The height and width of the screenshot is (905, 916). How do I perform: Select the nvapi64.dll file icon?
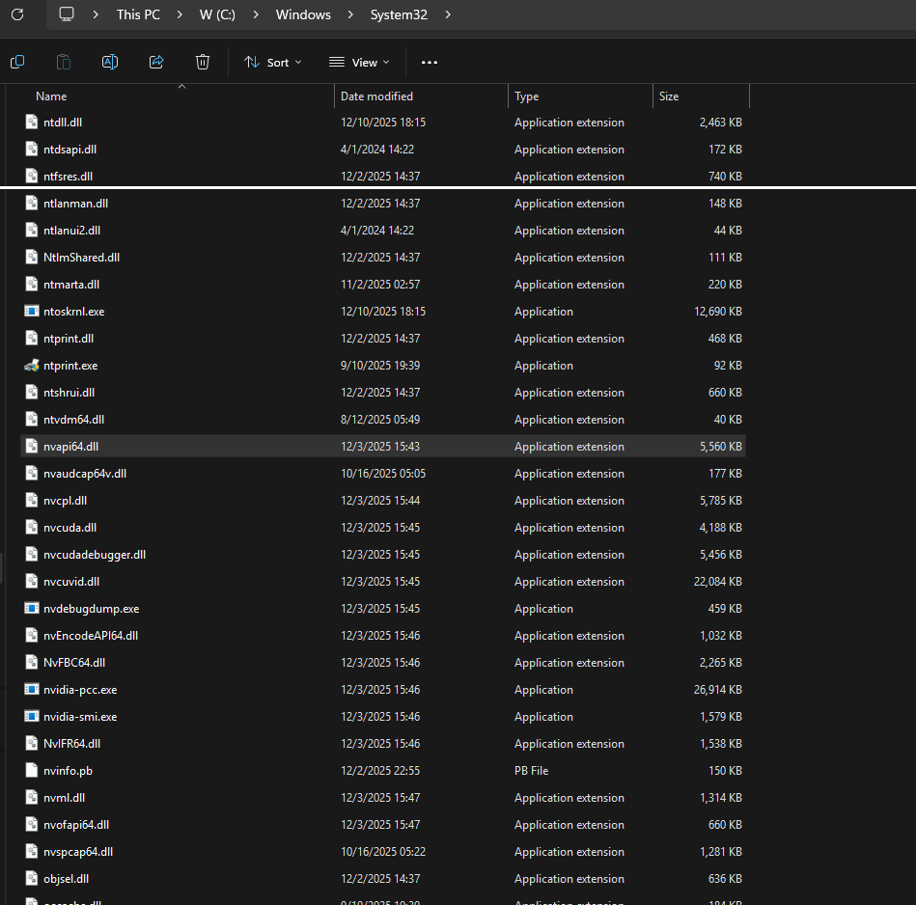[x=32, y=447]
